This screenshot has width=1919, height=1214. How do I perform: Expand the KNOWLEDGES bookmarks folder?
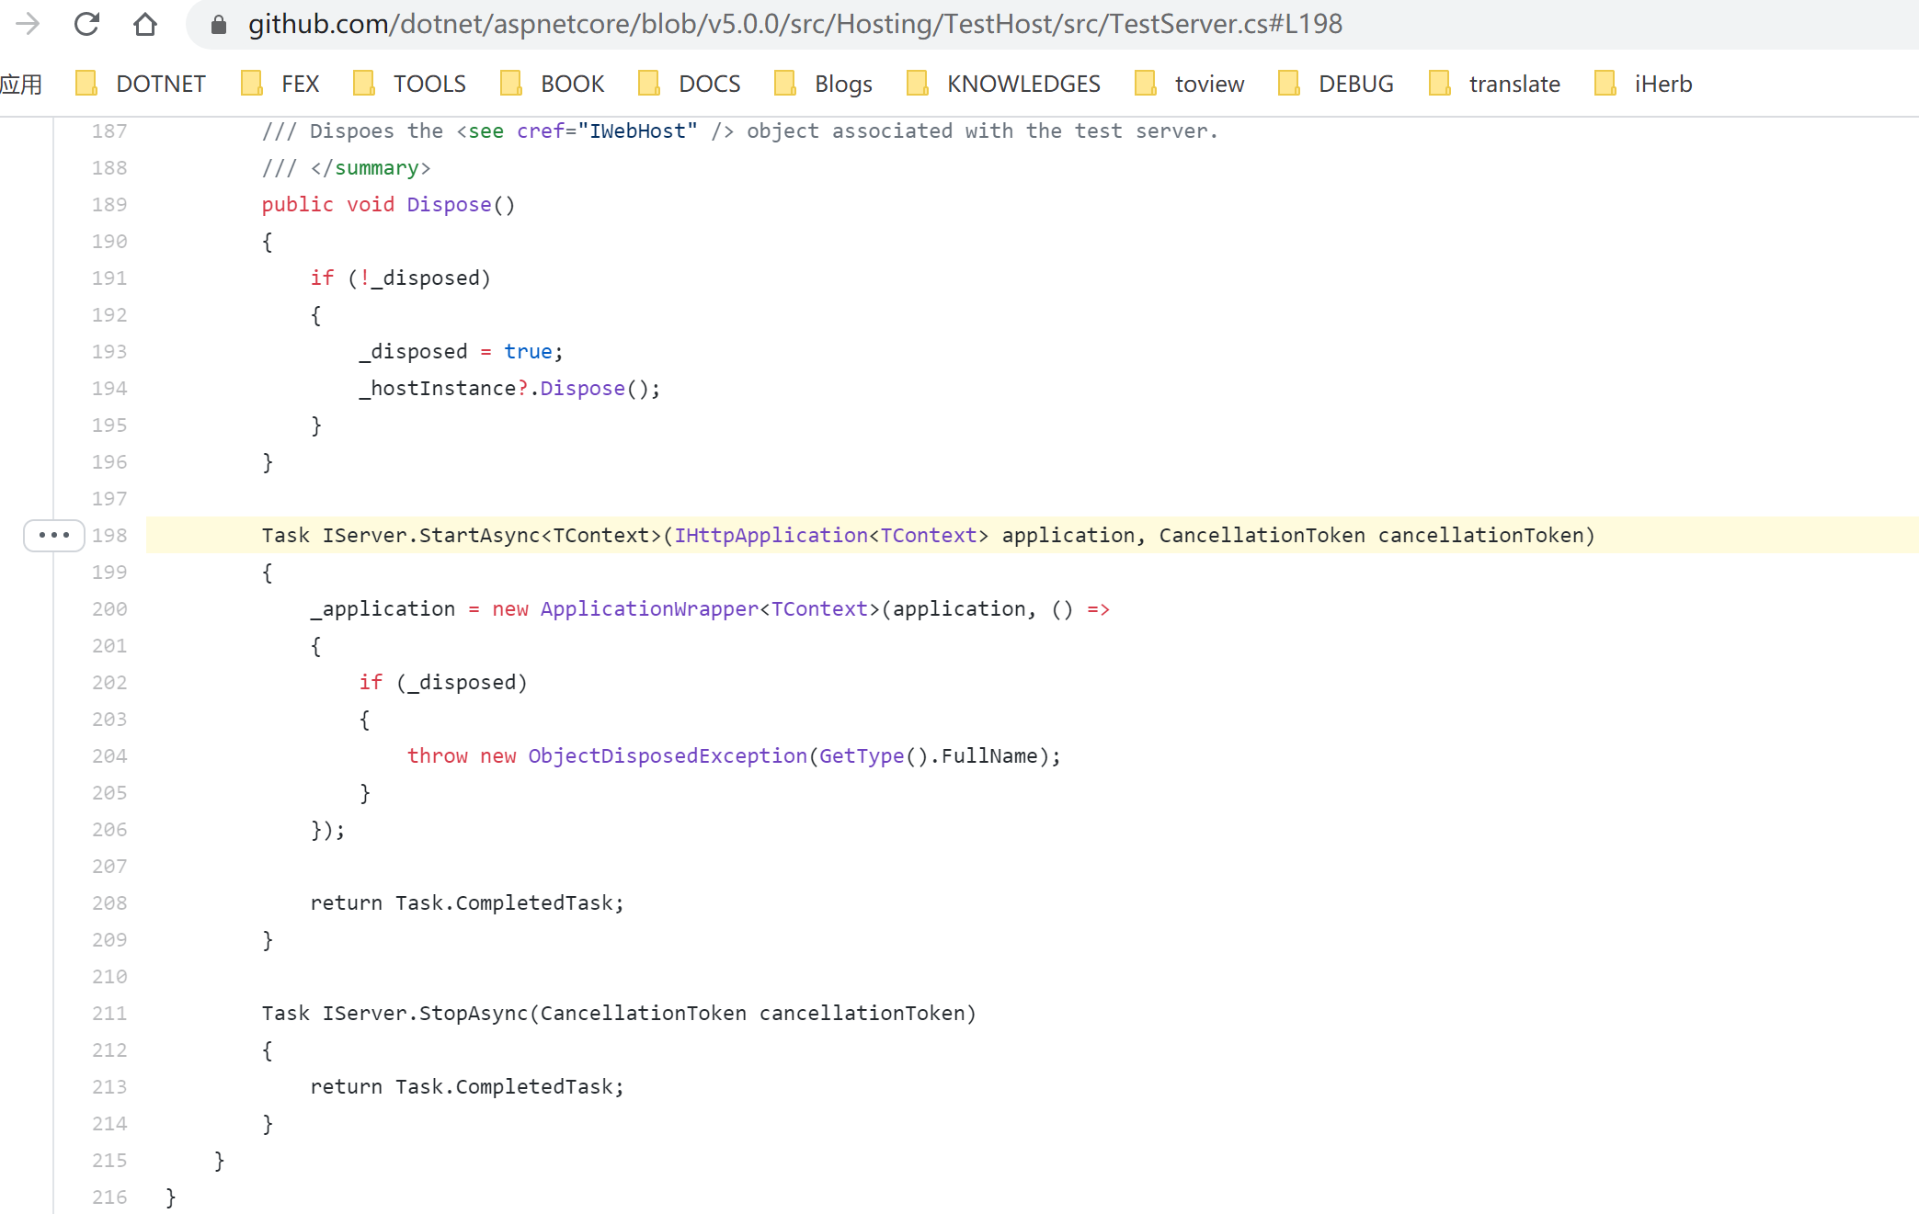pos(1004,84)
